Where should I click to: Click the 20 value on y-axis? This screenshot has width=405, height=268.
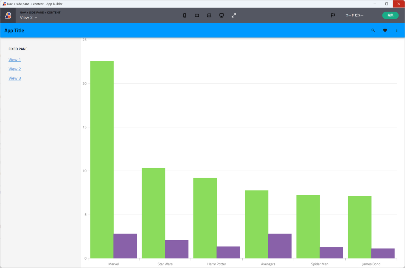(x=85, y=83)
